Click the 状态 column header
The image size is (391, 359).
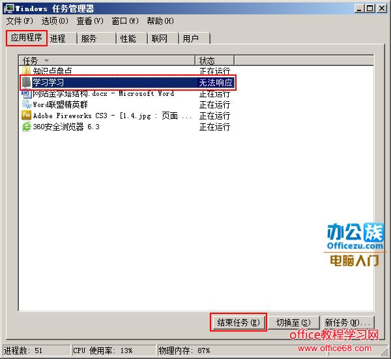(x=214, y=61)
